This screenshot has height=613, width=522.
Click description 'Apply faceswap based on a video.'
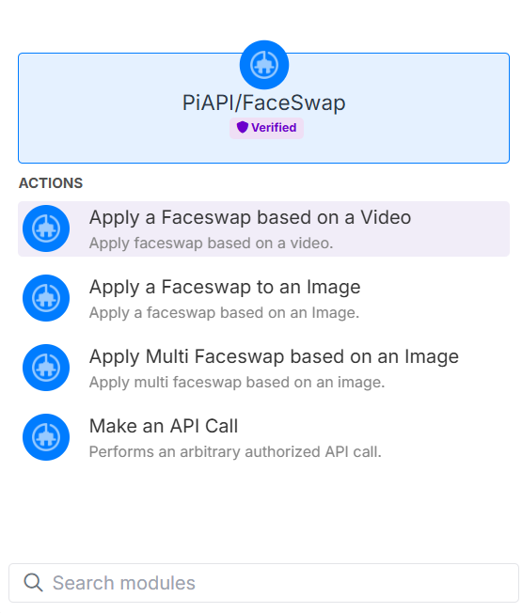[x=211, y=244]
